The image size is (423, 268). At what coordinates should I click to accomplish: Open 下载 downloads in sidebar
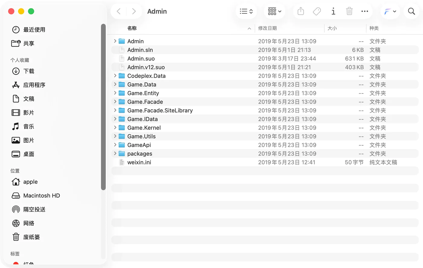[23, 71]
